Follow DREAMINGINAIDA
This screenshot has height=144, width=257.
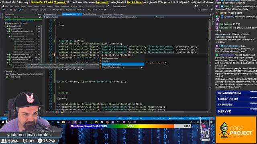[x=253, y=92]
